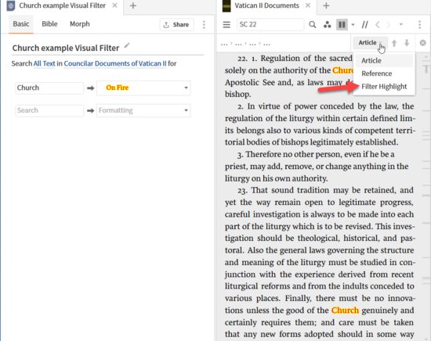This screenshot has height=341, width=431.
Task: Jump to next article with down arrow
Action: click(x=407, y=43)
